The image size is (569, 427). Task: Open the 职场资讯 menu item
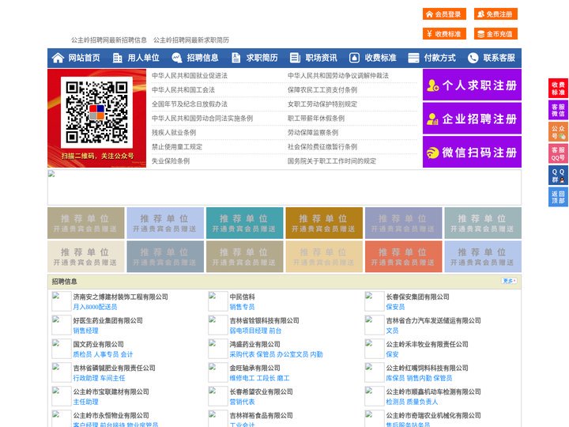click(x=321, y=58)
